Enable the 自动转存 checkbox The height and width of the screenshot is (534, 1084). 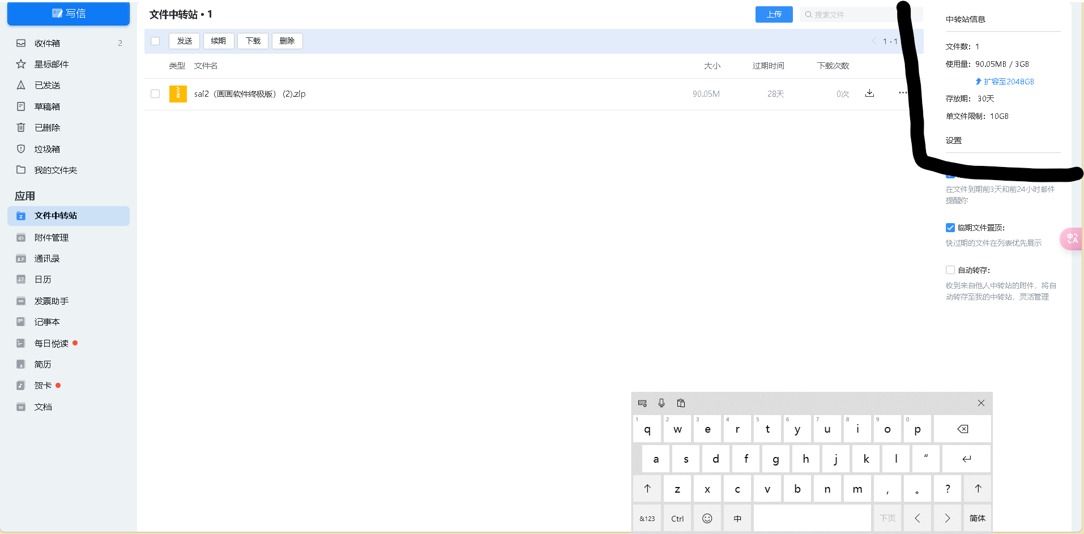950,270
